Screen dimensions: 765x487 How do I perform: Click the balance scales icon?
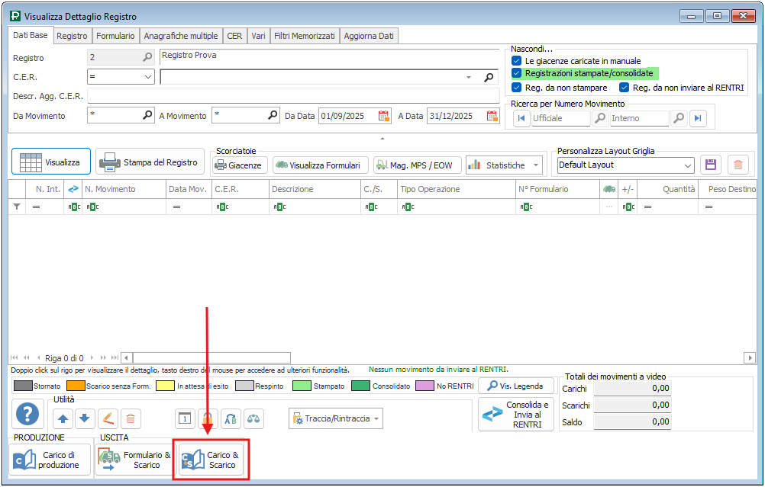coord(253,418)
